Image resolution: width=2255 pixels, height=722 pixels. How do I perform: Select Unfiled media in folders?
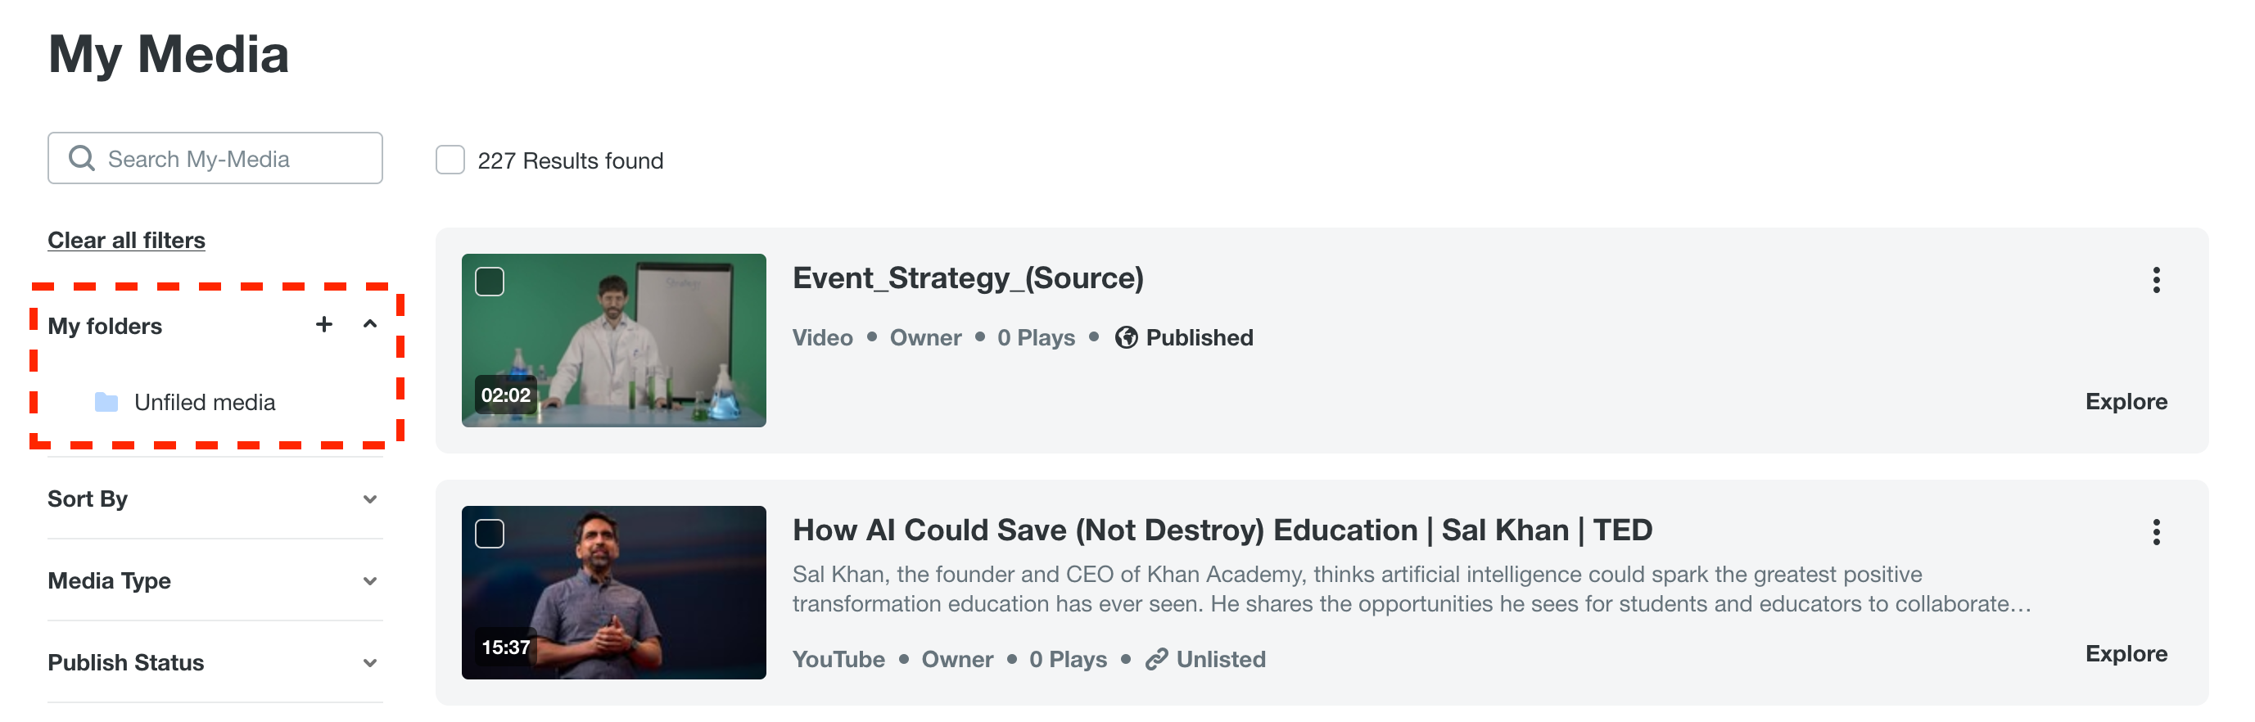point(204,403)
